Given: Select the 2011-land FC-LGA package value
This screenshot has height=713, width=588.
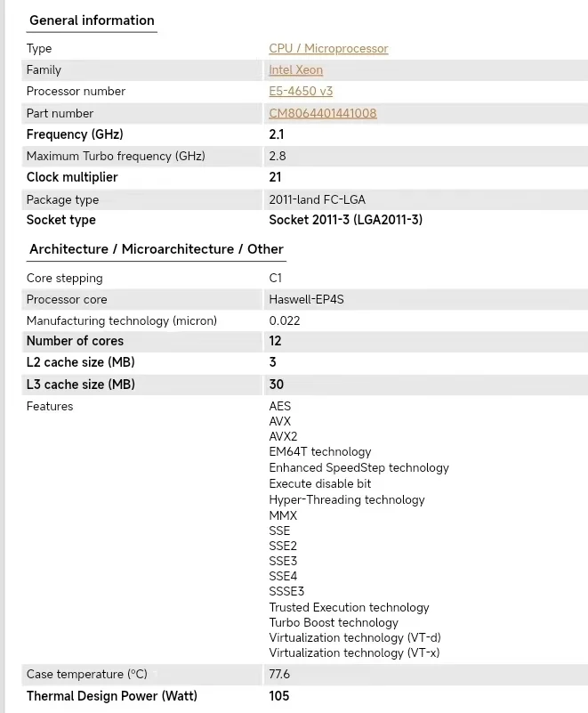Looking at the screenshot, I should [317, 199].
